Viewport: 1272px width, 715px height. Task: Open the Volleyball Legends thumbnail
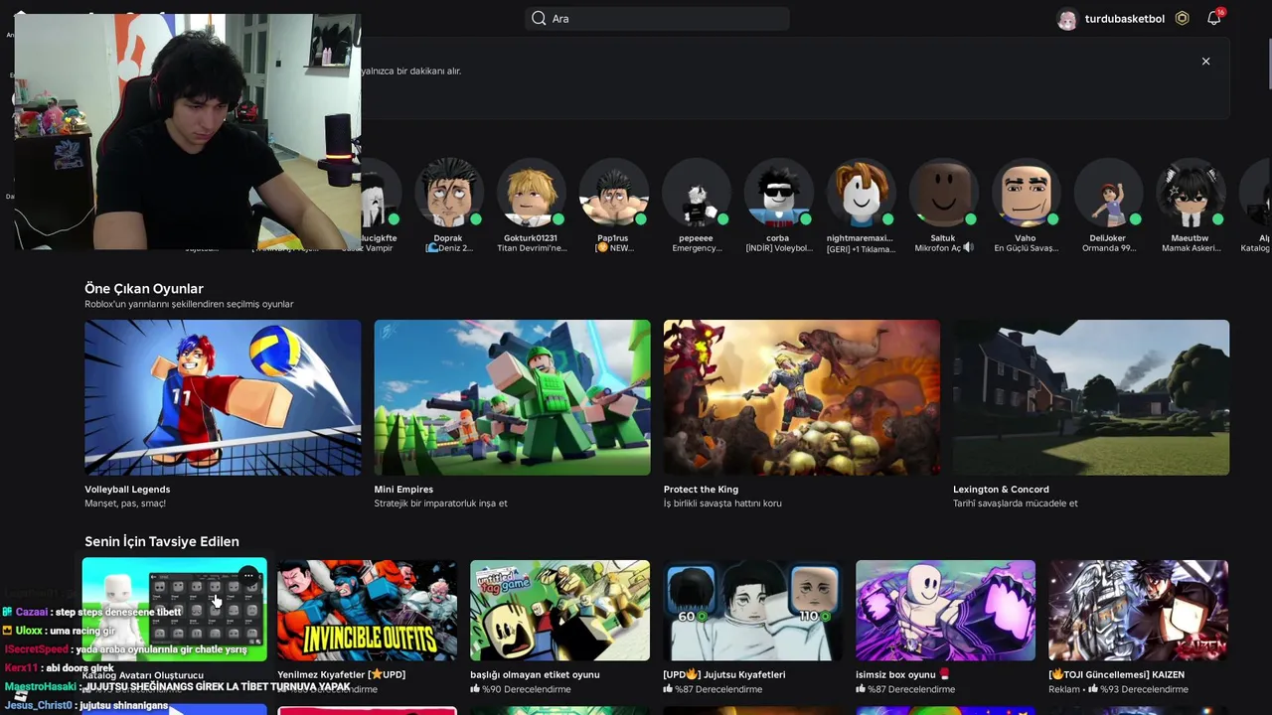coord(223,397)
